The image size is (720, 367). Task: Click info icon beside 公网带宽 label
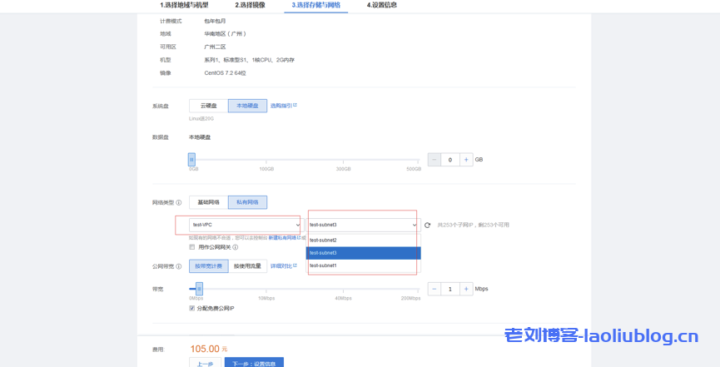[x=179, y=266]
